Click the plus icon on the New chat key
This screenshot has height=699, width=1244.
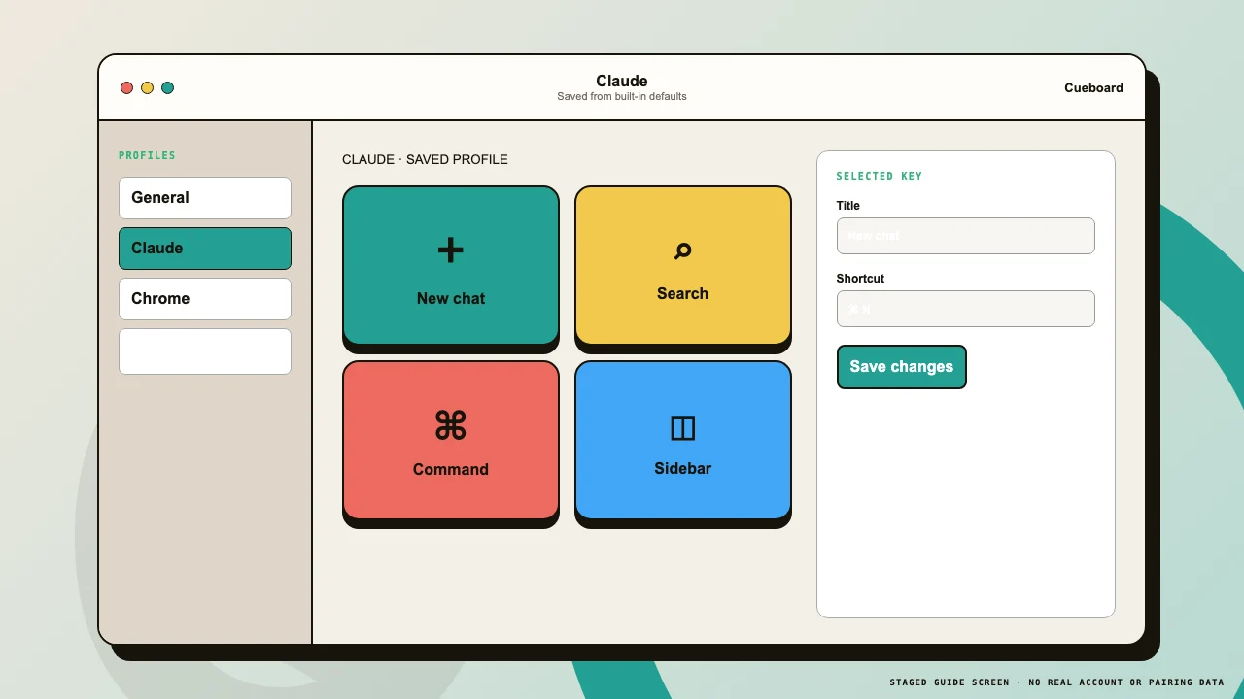point(450,250)
